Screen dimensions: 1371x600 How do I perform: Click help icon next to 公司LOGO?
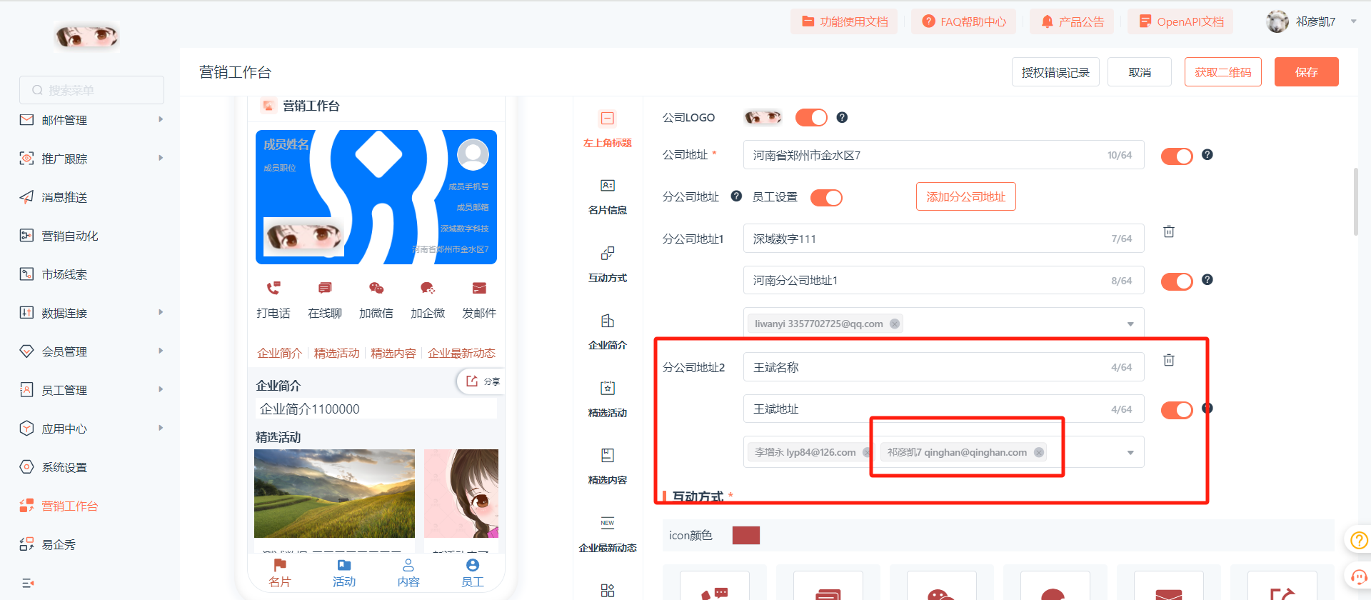pos(842,117)
